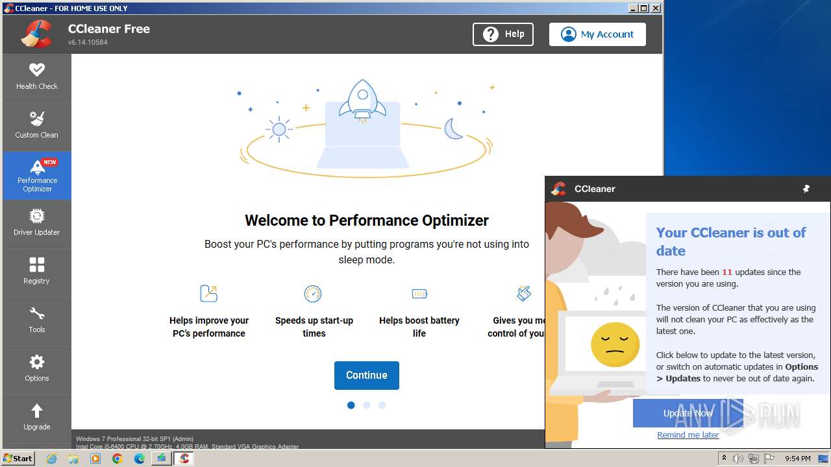Open My Account

point(597,34)
